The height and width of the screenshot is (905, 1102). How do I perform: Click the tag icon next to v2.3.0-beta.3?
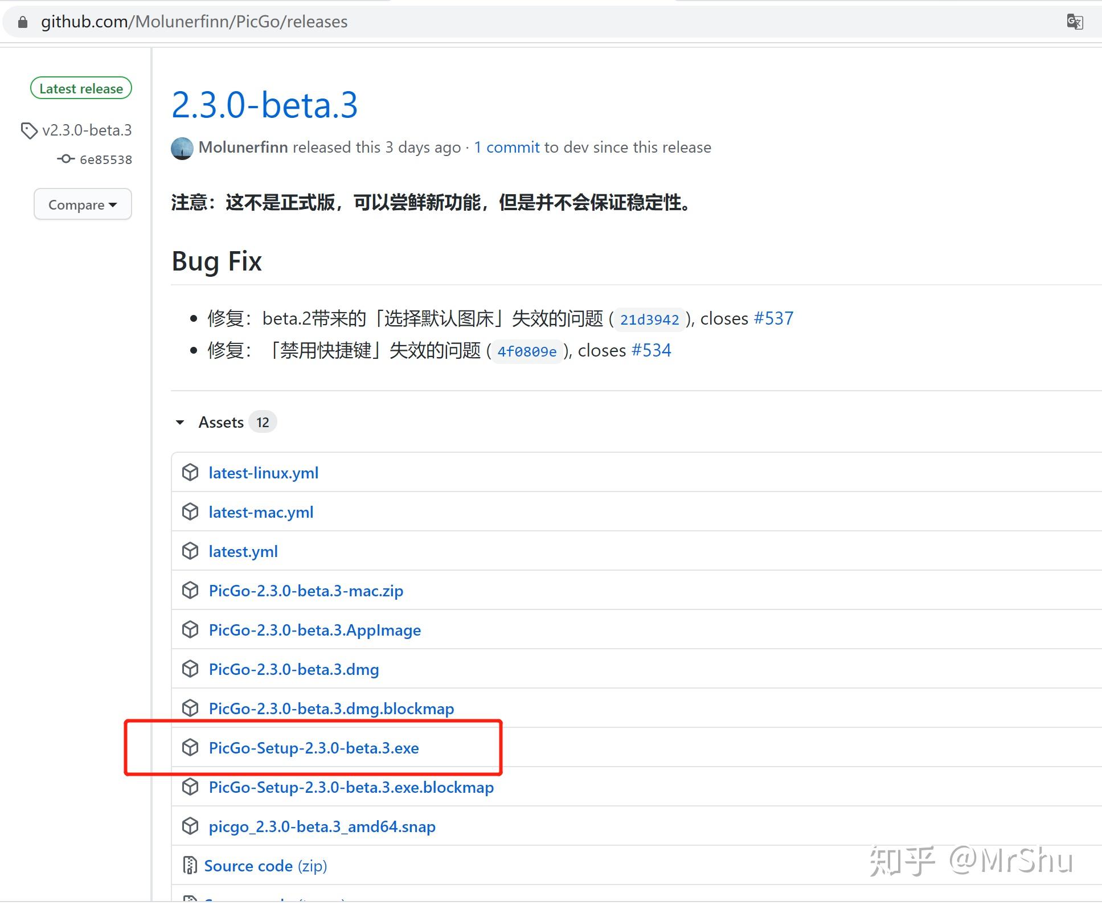coord(30,130)
